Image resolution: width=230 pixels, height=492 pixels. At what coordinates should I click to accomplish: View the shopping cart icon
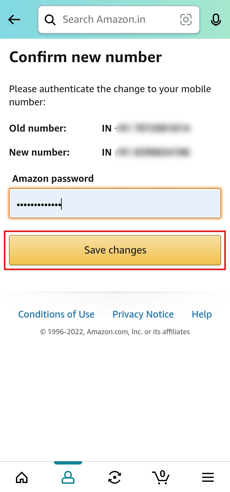161,477
